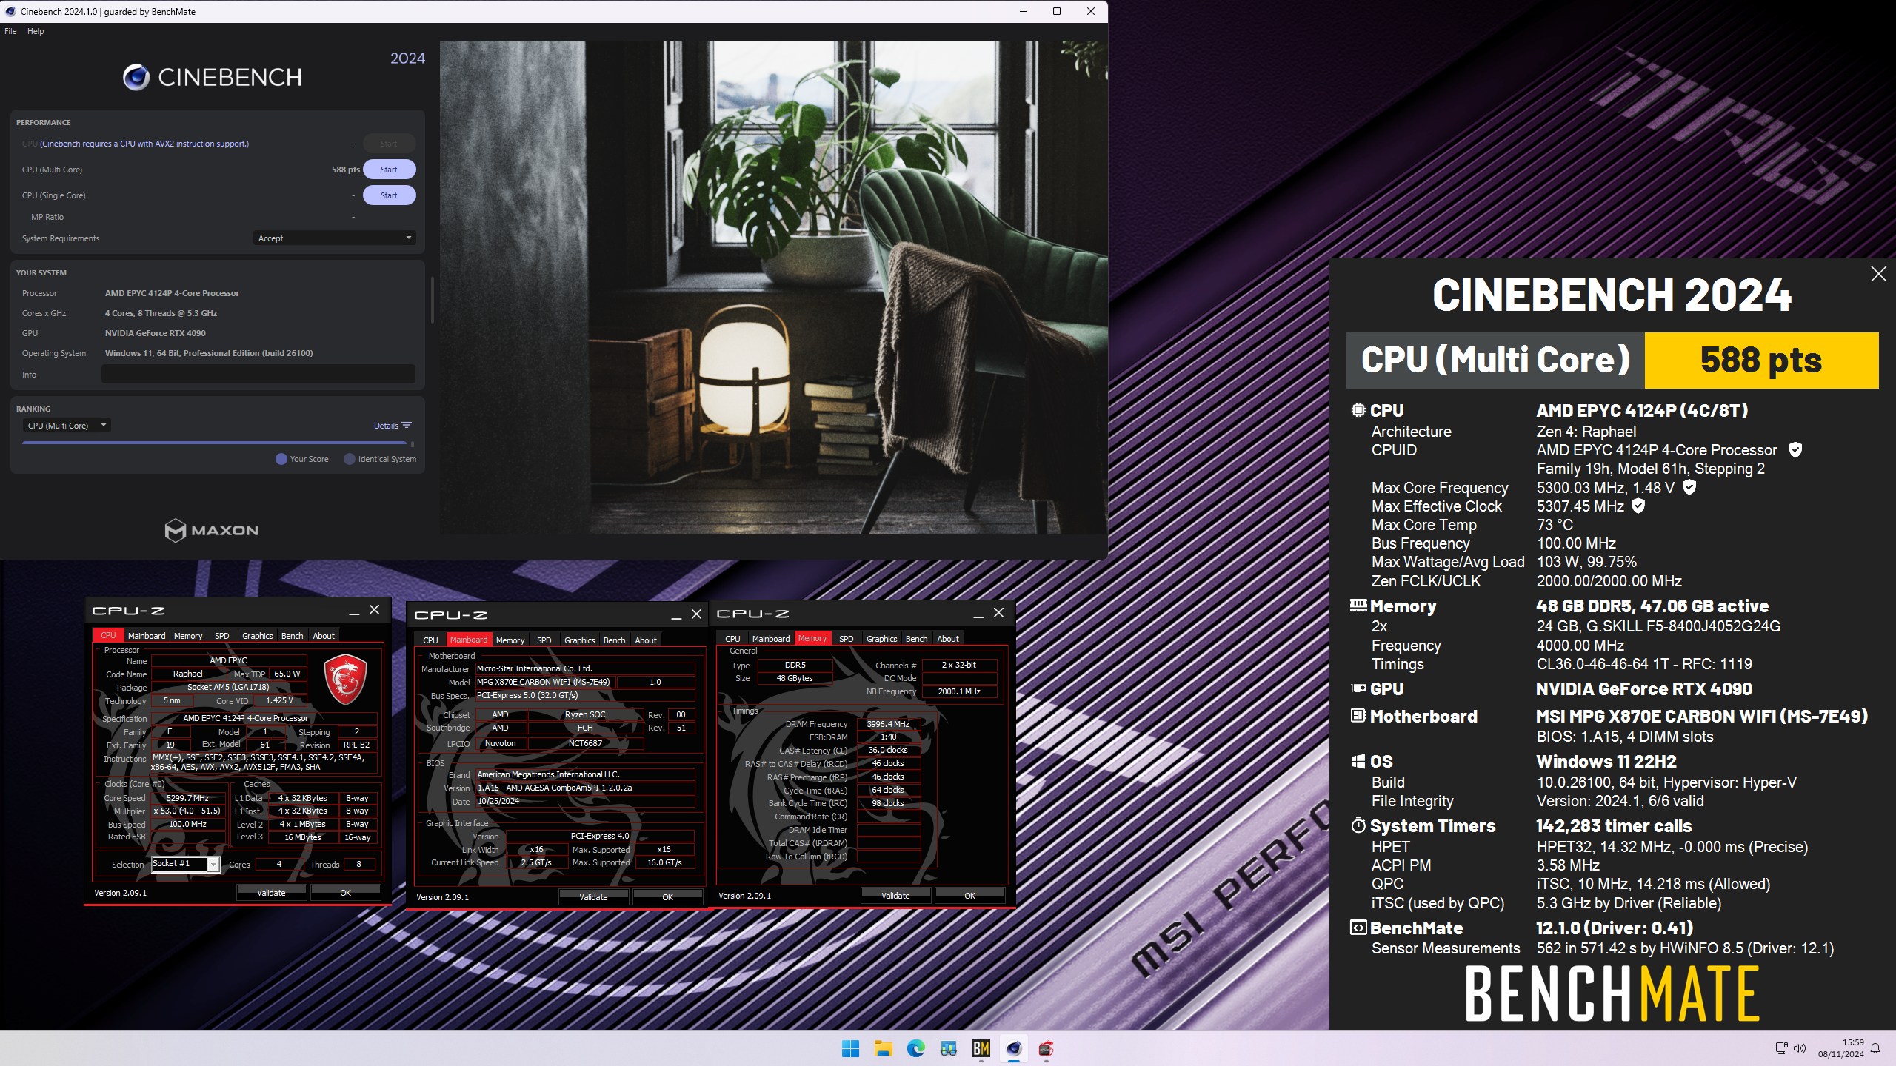Image resolution: width=1896 pixels, height=1066 pixels.
Task: Click the Info text field in Your System
Action: point(258,375)
